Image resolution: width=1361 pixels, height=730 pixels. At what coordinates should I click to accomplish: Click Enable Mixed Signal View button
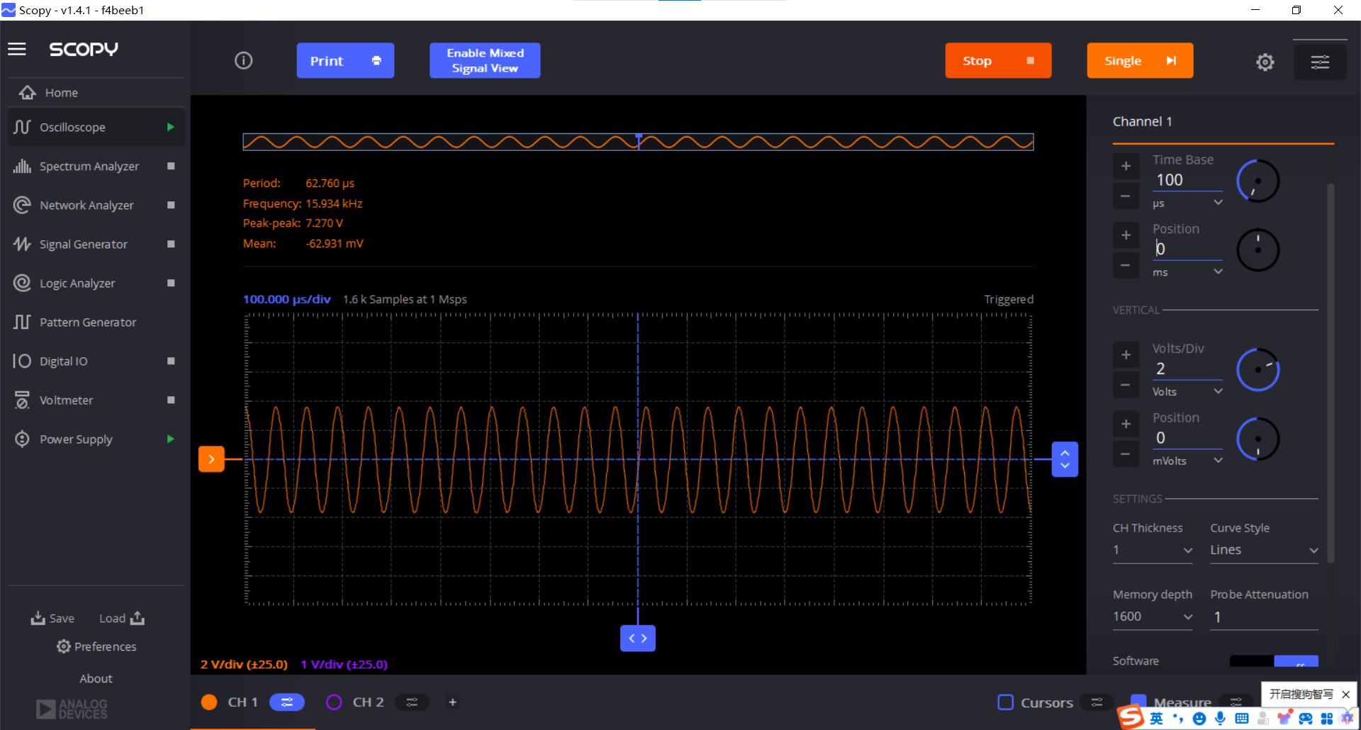(x=485, y=61)
